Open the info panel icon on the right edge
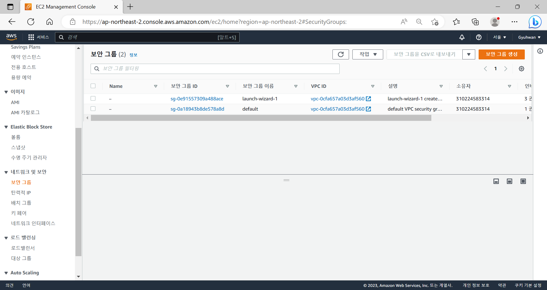 click(x=540, y=51)
